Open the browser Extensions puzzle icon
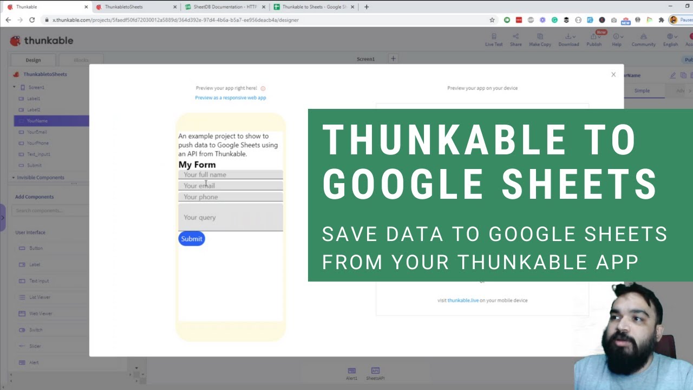This screenshot has height=390, width=693. coord(661,20)
